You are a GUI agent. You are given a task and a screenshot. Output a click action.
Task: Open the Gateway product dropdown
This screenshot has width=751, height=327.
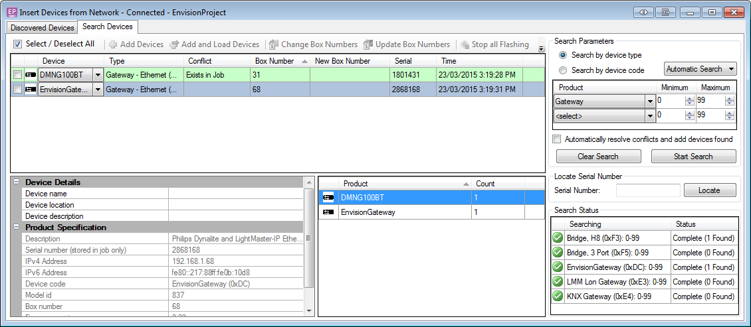point(649,101)
